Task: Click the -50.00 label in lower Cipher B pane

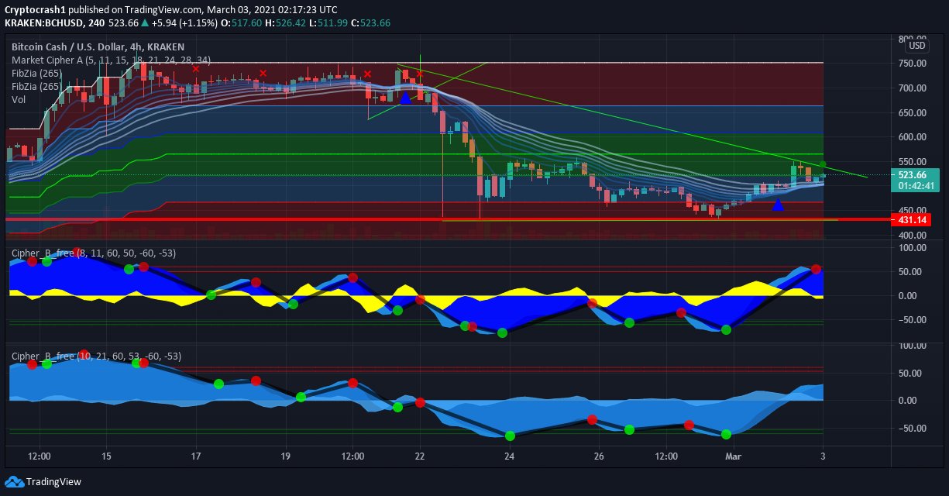Action: [x=911, y=428]
